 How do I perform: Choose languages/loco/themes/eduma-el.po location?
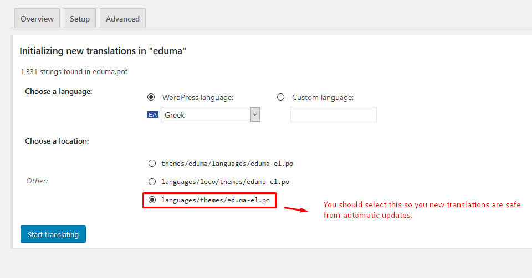click(152, 182)
